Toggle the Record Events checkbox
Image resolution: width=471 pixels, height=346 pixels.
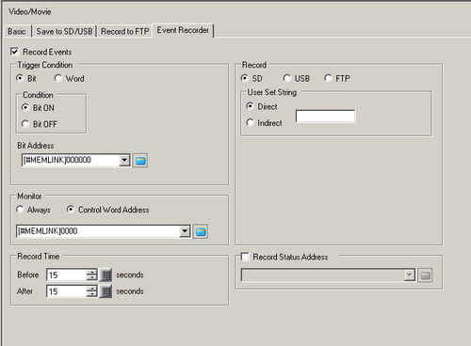pyautogui.click(x=15, y=52)
